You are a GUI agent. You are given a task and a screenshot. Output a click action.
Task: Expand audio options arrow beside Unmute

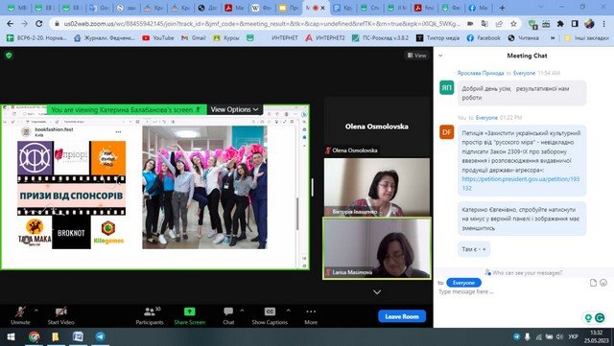[36, 311]
